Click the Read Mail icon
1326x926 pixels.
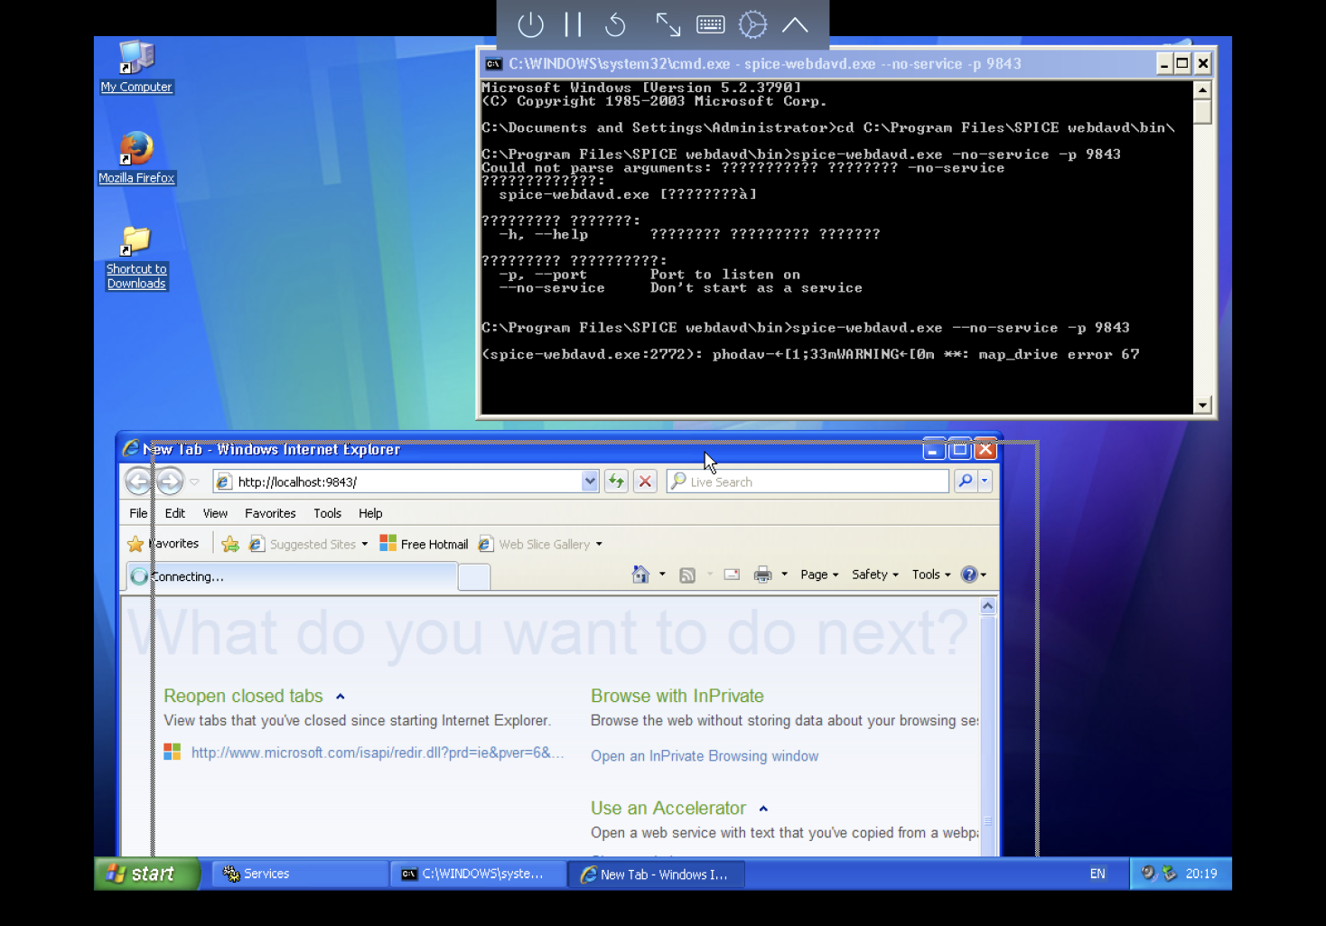click(x=733, y=575)
